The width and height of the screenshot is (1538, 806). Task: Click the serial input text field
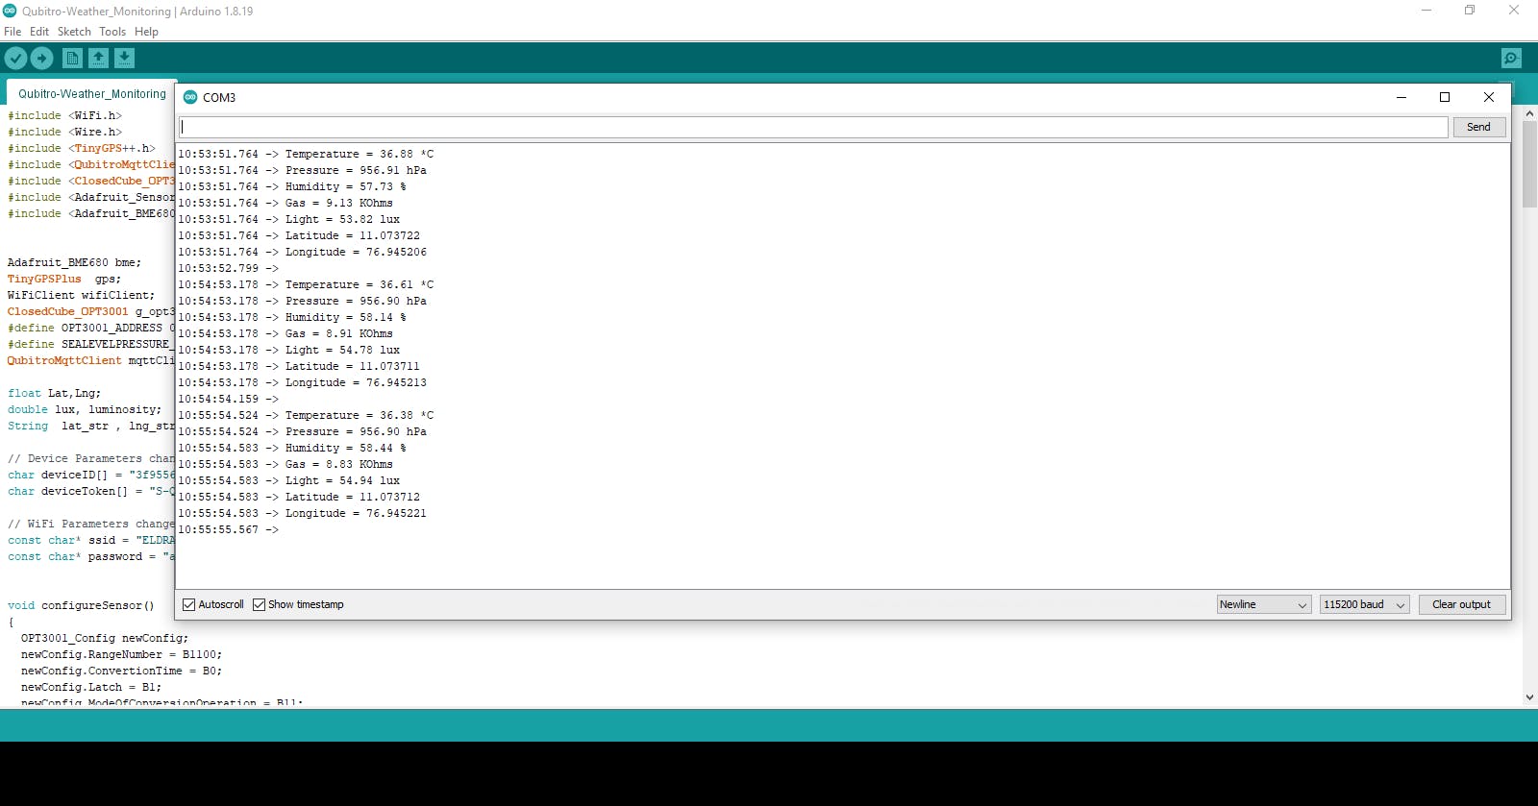[x=813, y=127]
